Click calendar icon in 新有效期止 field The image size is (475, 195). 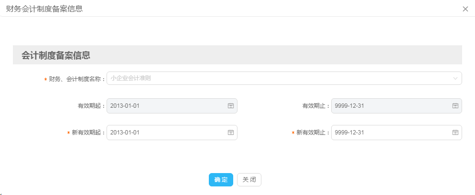point(455,133)
